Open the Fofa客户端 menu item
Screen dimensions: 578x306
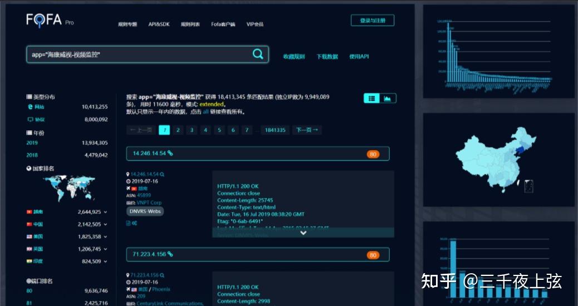pos(223,24)
